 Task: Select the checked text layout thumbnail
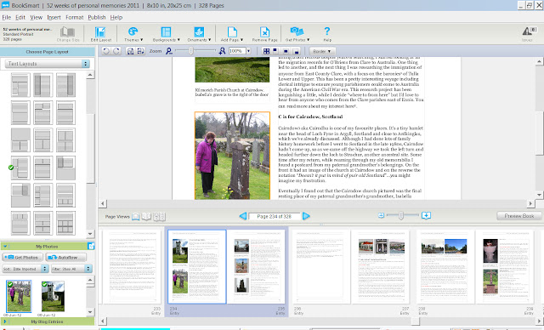[20, 168]
